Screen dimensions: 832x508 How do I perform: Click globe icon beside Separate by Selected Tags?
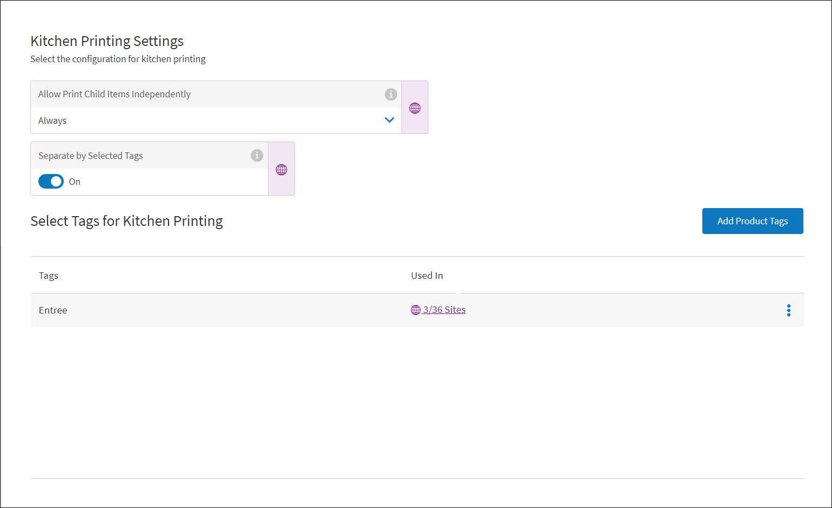[281, 170]
